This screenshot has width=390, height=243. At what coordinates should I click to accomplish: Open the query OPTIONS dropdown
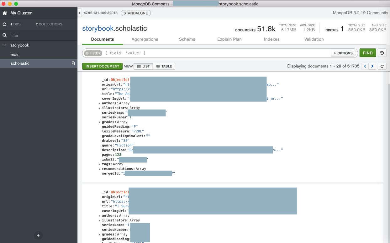coord(344,53)
